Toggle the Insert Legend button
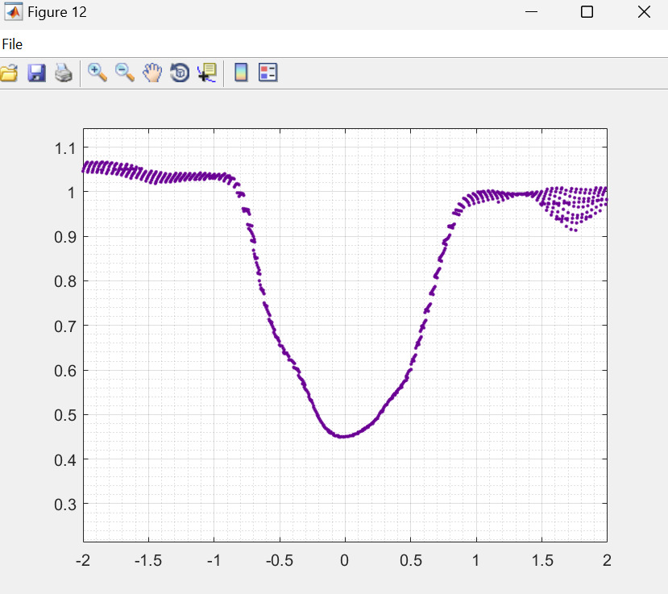The width and height of the screenshot is (668, 594). [268, 73]
